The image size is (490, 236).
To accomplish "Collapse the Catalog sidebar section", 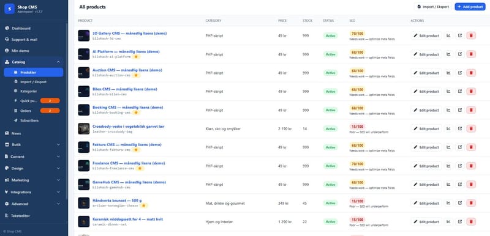I will (x=34, y=62).
